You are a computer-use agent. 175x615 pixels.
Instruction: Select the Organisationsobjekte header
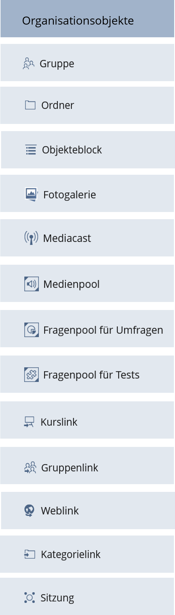(78, 21)
